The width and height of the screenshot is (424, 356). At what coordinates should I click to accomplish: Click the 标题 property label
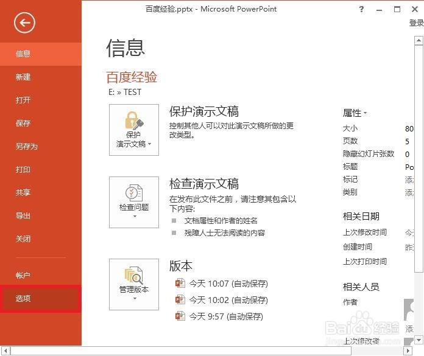tap(350, 166)
